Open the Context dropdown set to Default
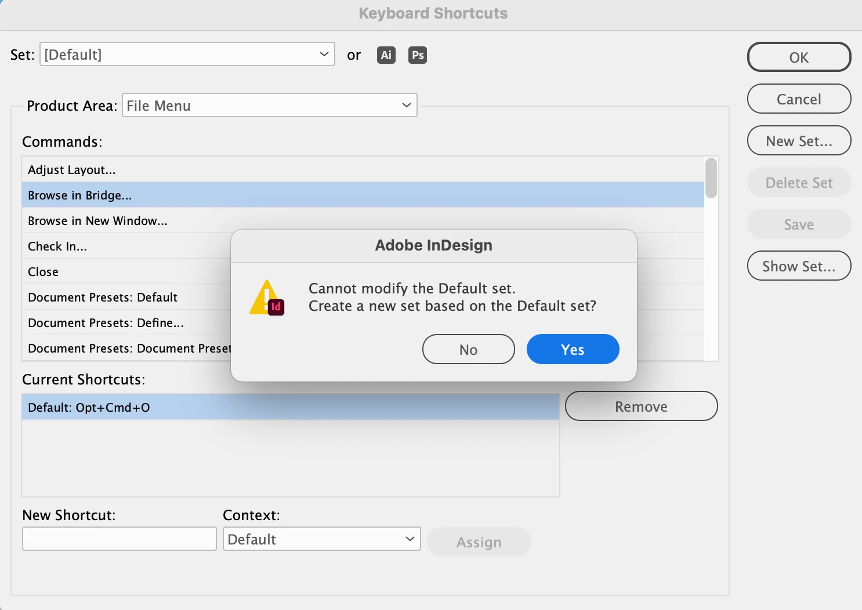The width and height of the screenshot is (862, 610). 322,539
